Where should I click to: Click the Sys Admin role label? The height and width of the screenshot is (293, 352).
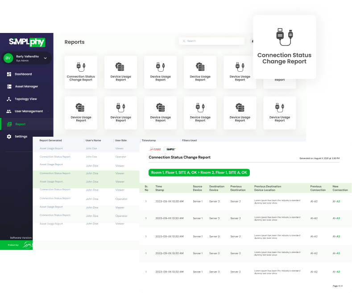(x=22, y=61)
